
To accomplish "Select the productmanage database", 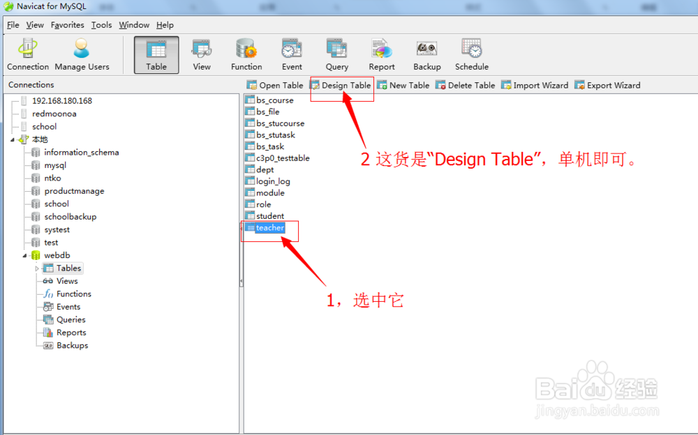I will click(74, 191).
